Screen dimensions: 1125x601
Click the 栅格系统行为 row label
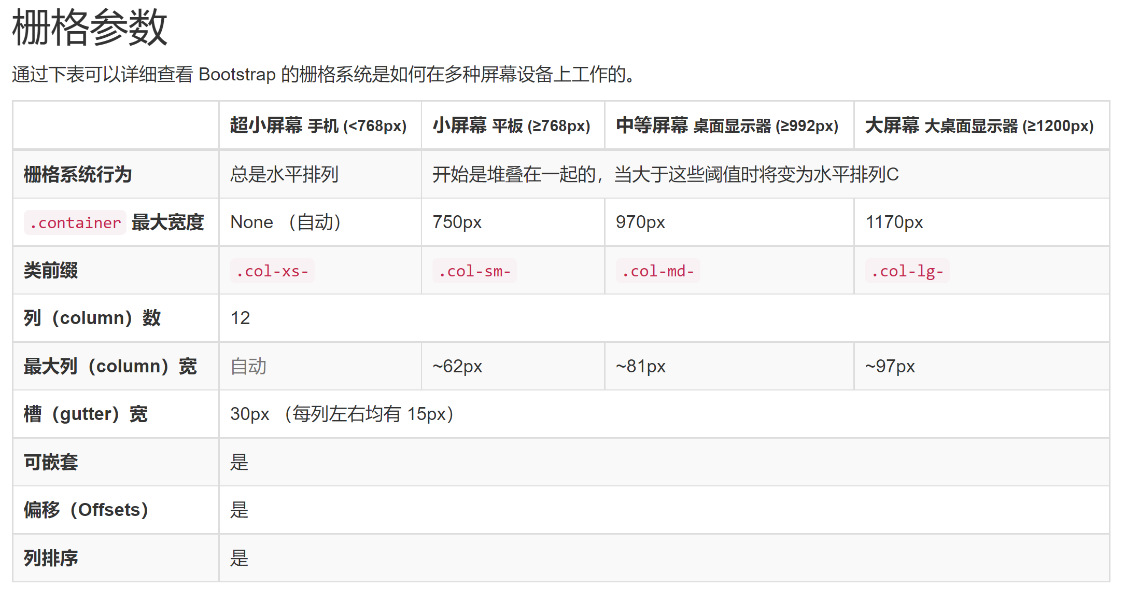pos(78,174)
